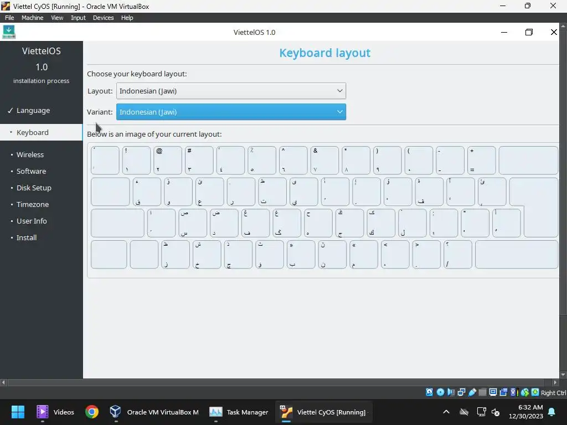Click scroll right arrow of horizontal scrollbar
The width and height of the screenshot is (567, 425).
point(555,382)
